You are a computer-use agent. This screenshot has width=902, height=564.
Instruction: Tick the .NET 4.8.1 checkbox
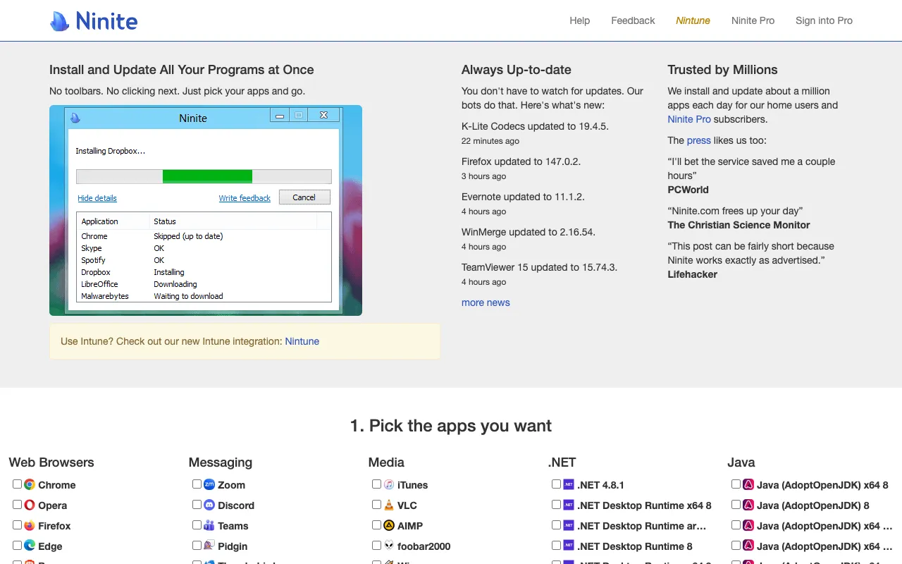point(557,484)
